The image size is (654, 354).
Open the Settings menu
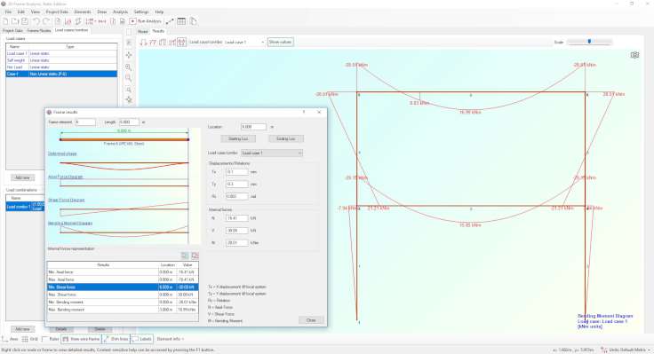[x=141, y=12]
